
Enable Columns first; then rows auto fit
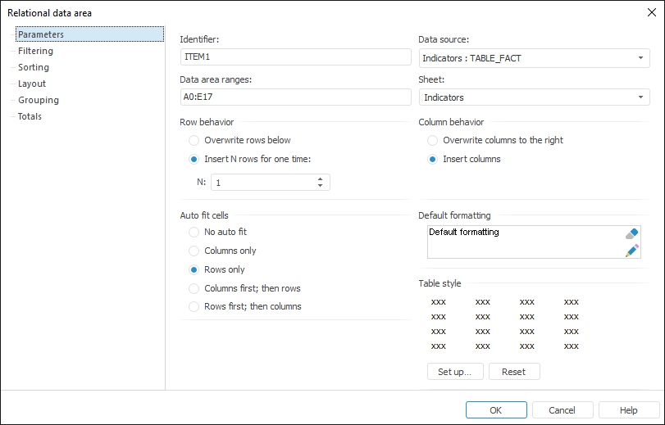[x=194, y=288]
